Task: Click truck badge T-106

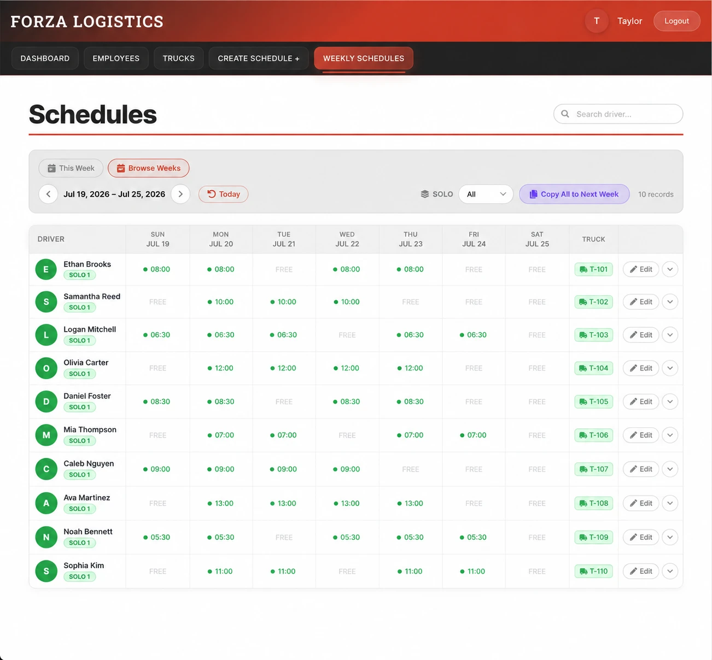Action: [x=593, y=435]
